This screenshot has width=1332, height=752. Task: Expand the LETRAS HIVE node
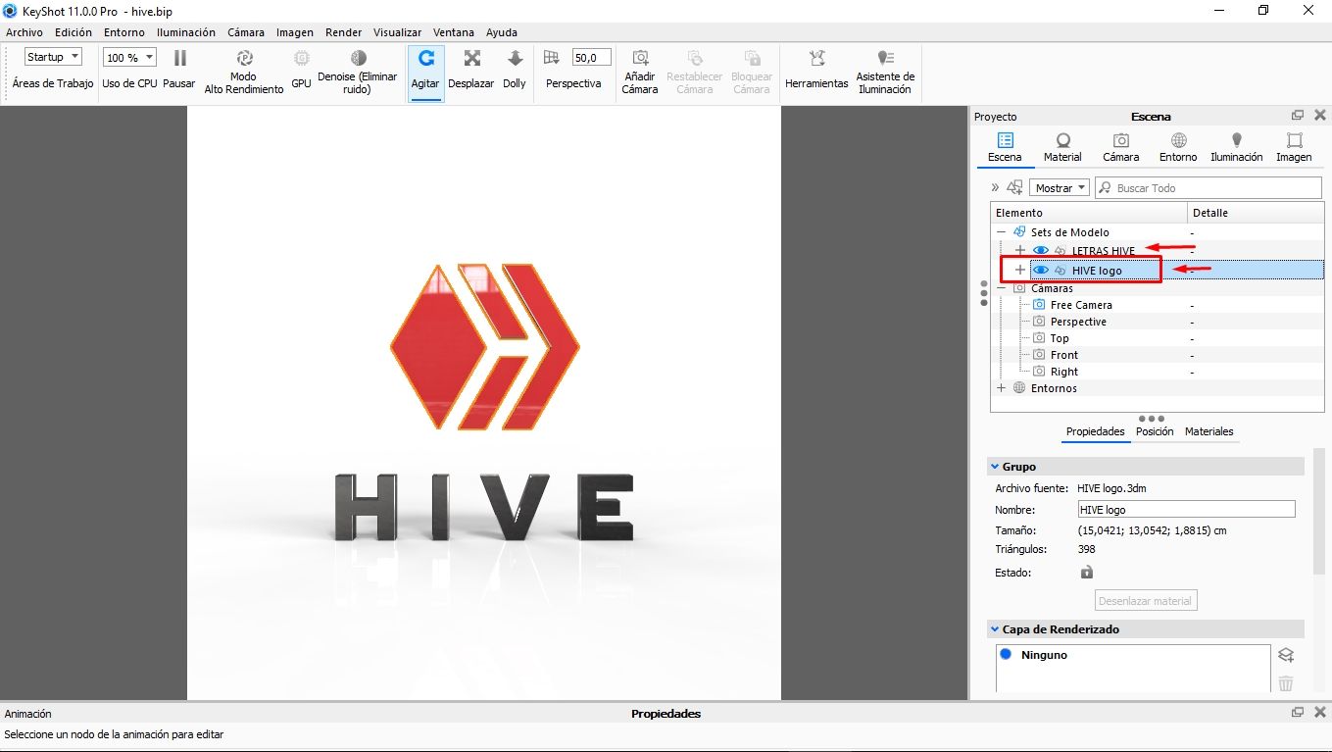[x=1020, y=251]
